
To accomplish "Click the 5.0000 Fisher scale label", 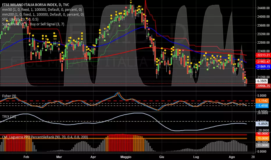I will click(262, 95).
